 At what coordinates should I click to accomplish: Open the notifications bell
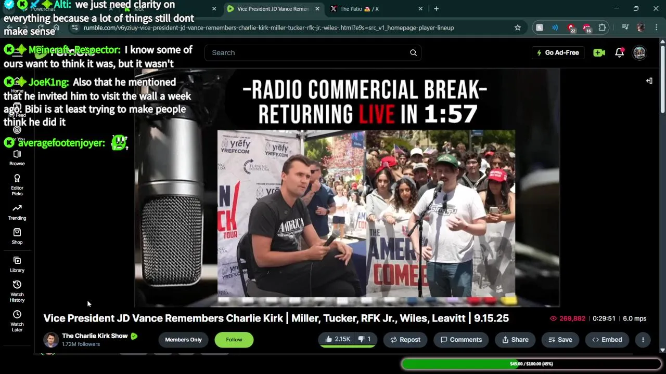coord(619,52)
